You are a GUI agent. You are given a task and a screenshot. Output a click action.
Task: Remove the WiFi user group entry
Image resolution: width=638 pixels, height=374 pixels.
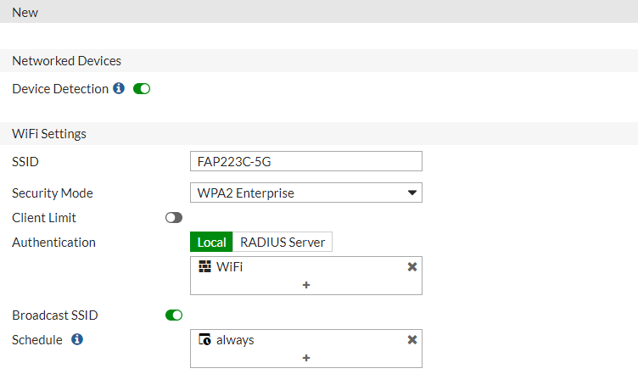click(412, 266)
